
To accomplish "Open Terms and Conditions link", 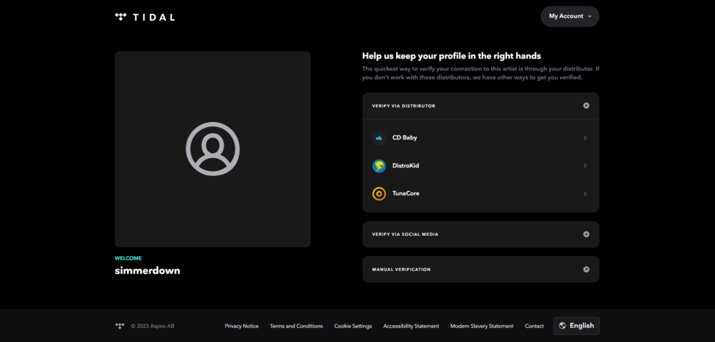I will [296, 326].
